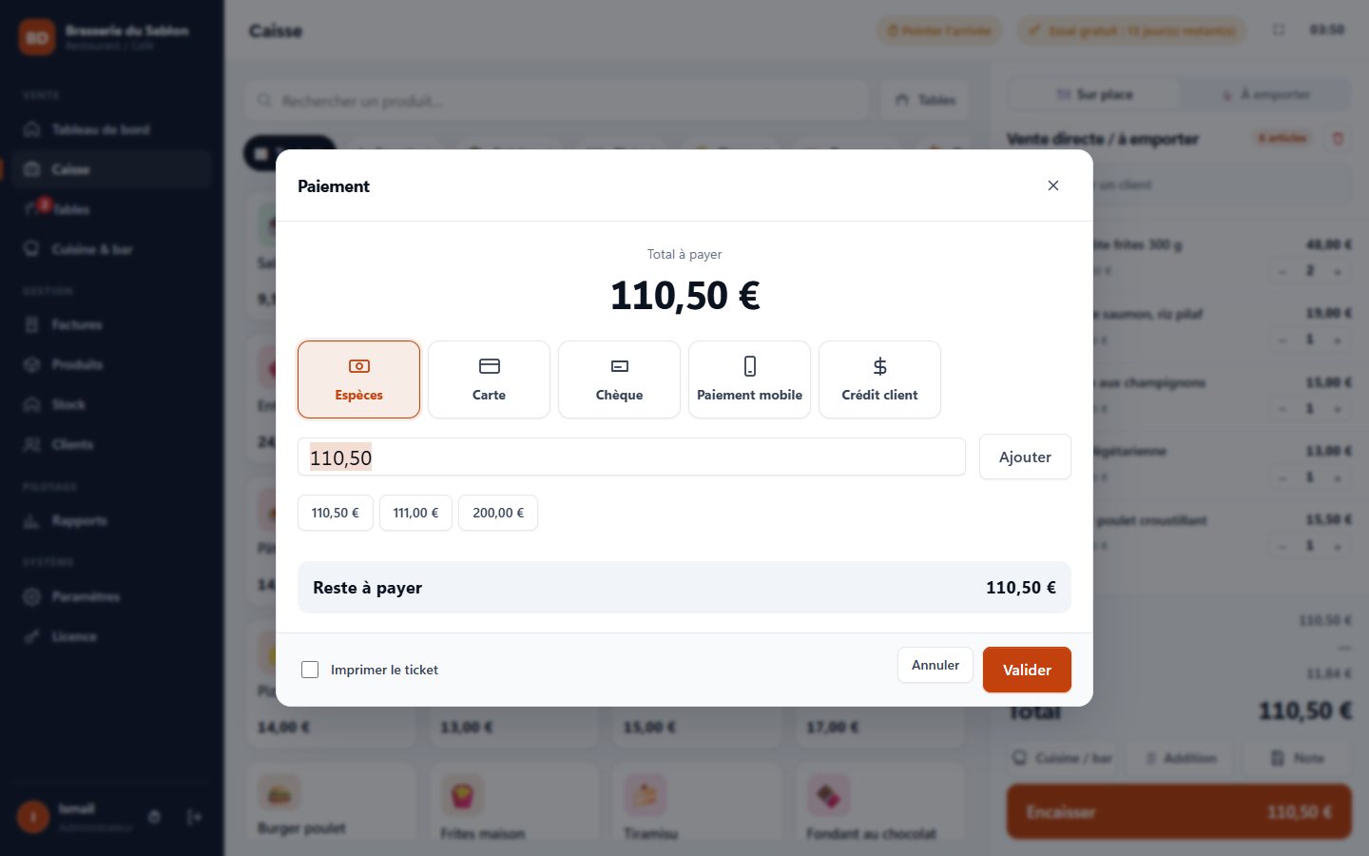Screen dimensions: 1369x856
Task: Toggle theme icon beside the user name
Action: (154, 817)
